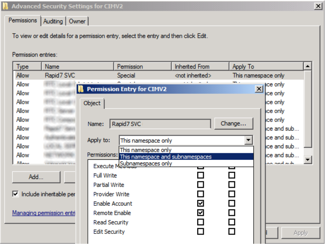Screen dimensions: 325x244
Task: Click the Add... button
Action: pyautogui.click(x=36, y=177)
